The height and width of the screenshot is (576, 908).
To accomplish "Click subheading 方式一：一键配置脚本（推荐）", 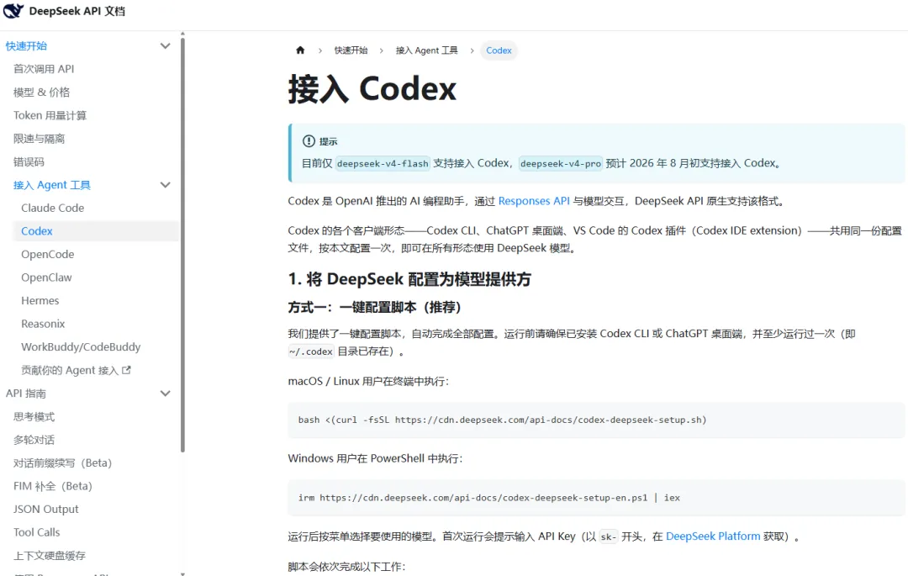I will 375,308.
